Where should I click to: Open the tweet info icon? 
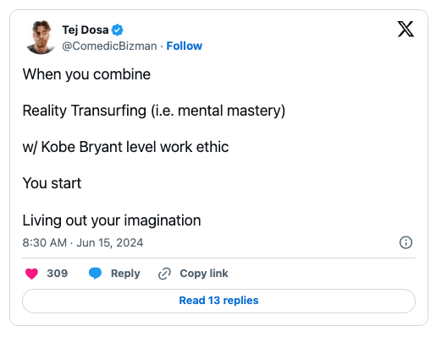(x=406, y=242)
